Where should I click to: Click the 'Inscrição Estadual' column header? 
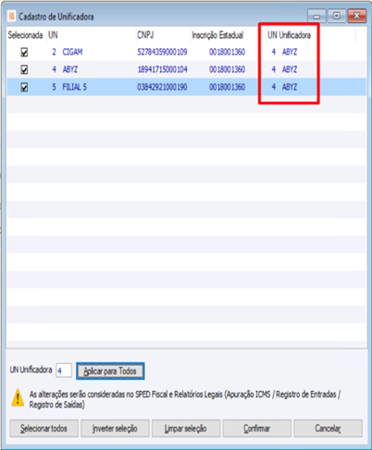click(x=217, y=35)
